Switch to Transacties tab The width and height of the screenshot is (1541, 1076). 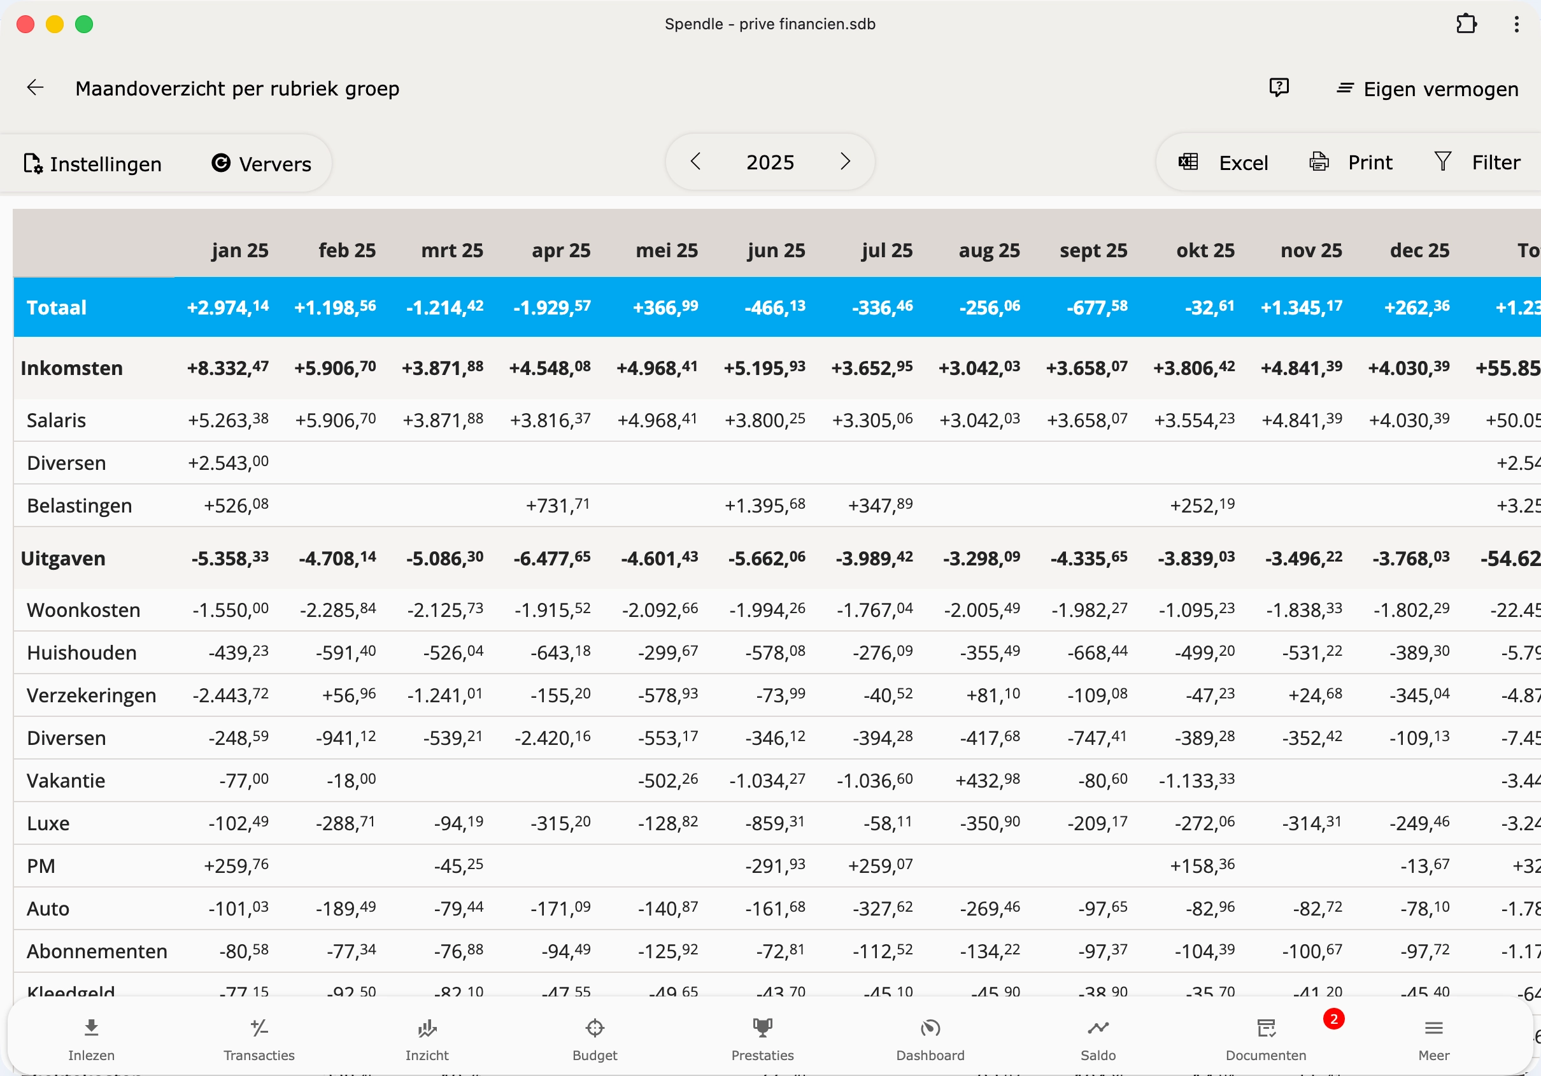[259, 1038]
